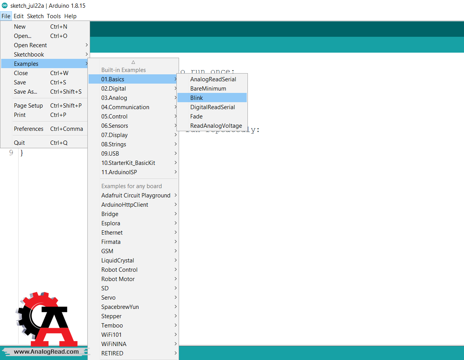464x360 pixels.
Task: Open the Help menu
Action: click(x=70, y=16)
